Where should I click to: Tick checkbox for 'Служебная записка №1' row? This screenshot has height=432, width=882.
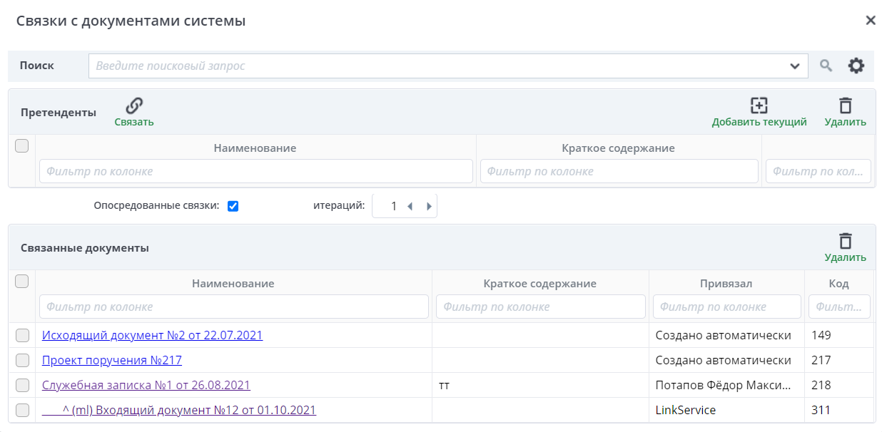click(x=22, y=385)
